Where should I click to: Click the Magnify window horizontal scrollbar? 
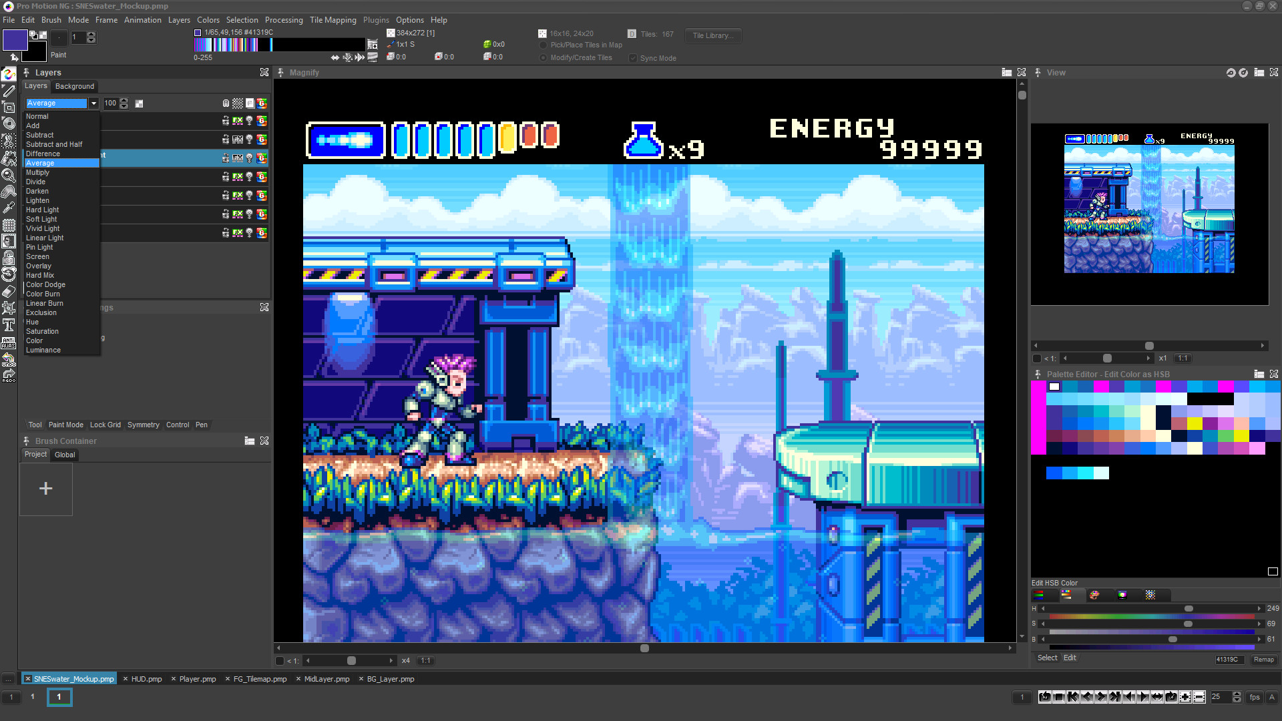coord(644,648)
